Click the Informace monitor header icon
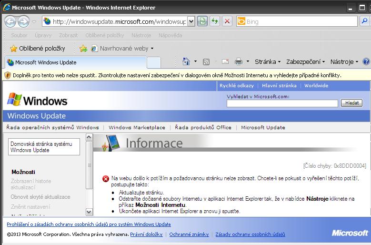The image size is (371, 245). tap(111, 143)
